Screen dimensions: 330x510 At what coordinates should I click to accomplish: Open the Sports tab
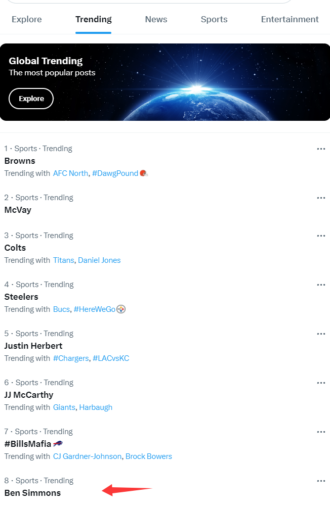(x=214, y=20)
